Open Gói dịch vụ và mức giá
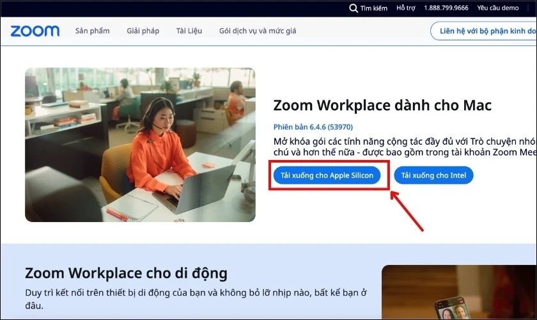The width and height of the screenshot is (537, 320). pos(258,31)
